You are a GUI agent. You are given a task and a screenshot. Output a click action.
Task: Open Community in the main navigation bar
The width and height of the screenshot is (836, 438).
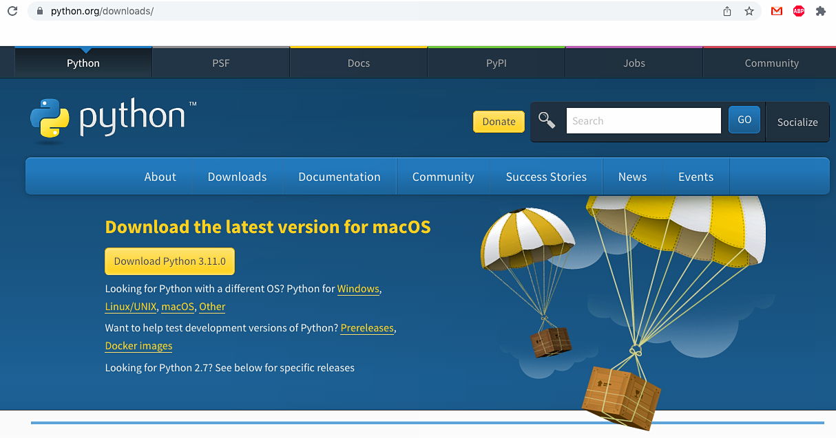[x=443, y=177]
